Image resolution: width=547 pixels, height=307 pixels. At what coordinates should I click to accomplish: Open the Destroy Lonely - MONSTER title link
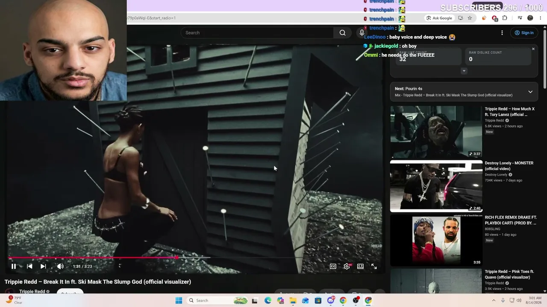pos(509,166)
